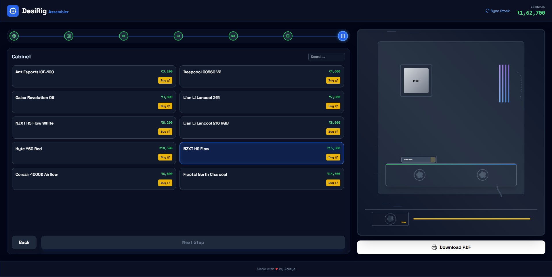Click the Next Step button

[x=193, y=242]
